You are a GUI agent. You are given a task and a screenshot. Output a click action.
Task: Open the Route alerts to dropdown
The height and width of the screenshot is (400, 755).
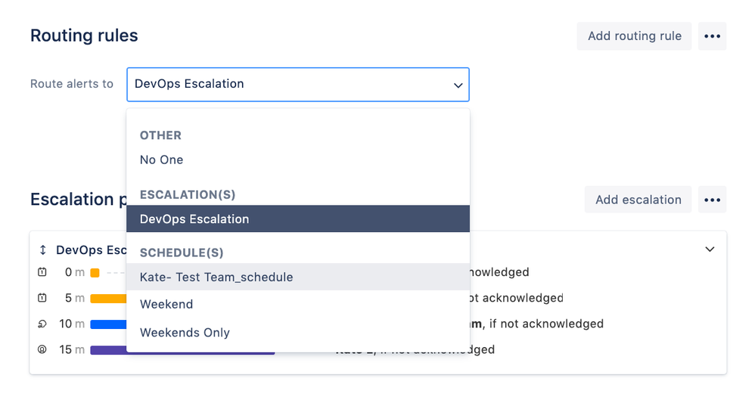click(x=287, y=84)
